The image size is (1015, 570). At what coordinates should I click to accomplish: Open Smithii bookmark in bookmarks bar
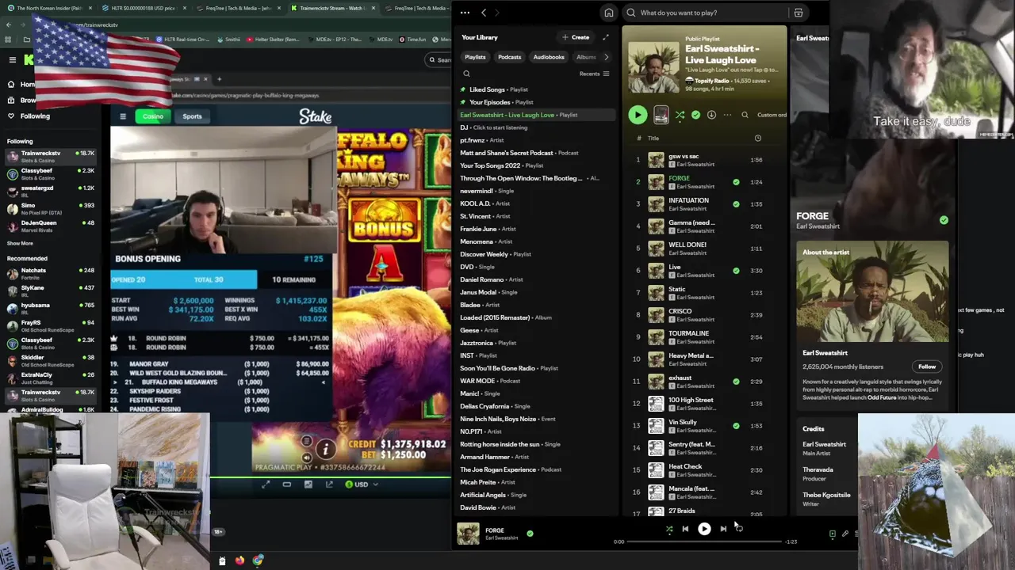[x=228, y=39]
